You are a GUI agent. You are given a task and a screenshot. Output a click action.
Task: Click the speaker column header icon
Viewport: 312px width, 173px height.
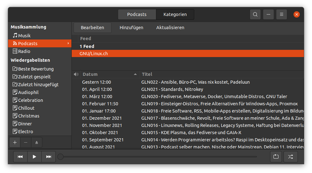pyautogui.click(x=76, y=74)
